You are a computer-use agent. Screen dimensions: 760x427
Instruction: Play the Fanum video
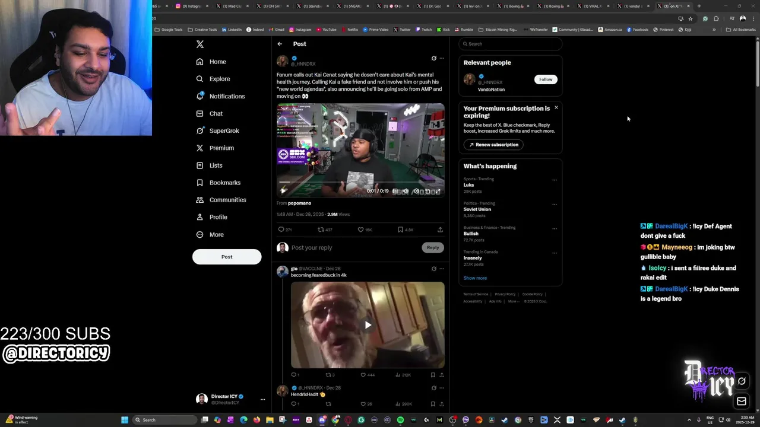tap(283, 191)
